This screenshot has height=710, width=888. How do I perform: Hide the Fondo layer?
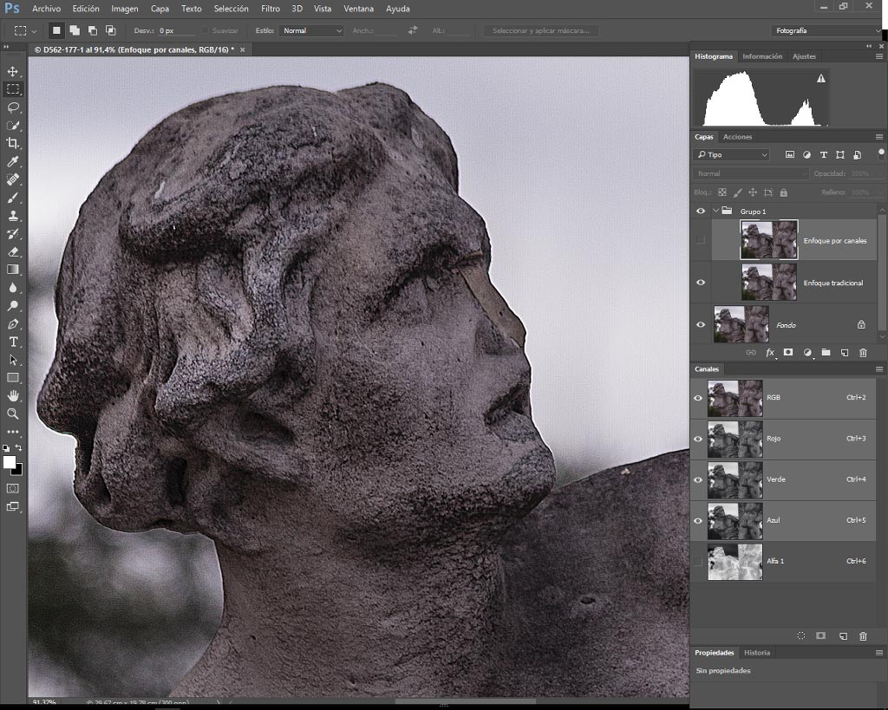click(x=701, y=324)
